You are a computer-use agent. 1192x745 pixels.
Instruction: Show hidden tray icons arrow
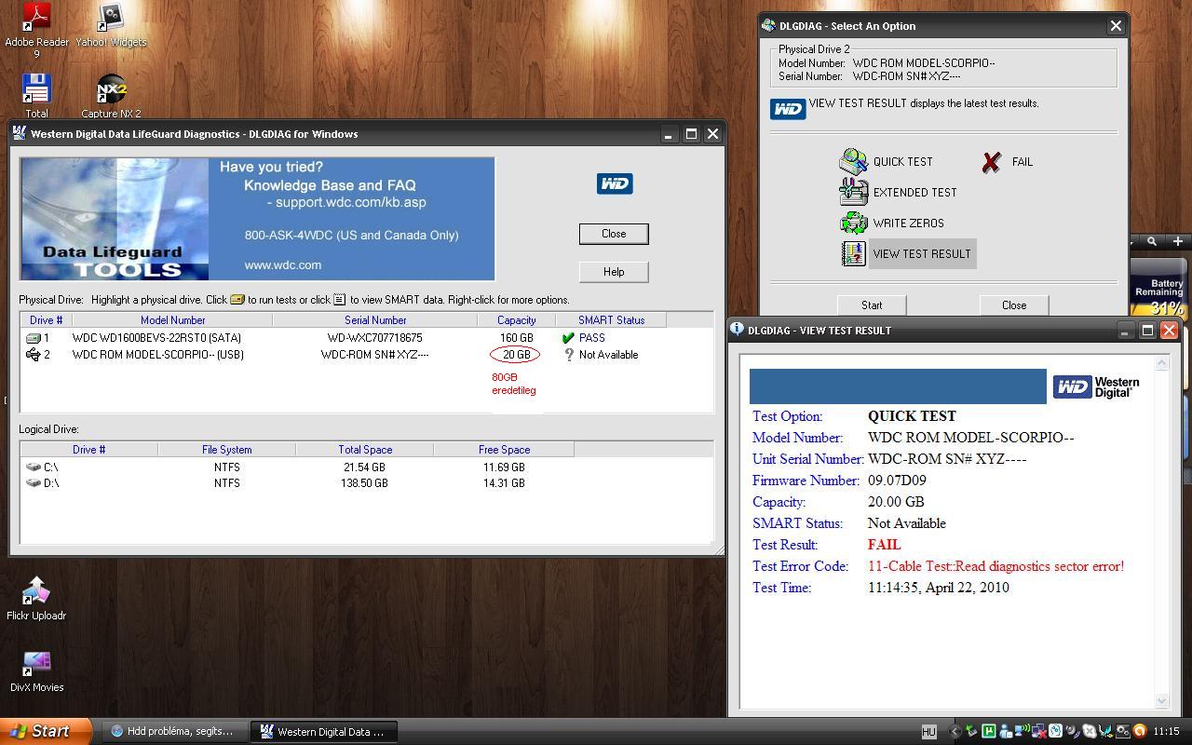955,731
